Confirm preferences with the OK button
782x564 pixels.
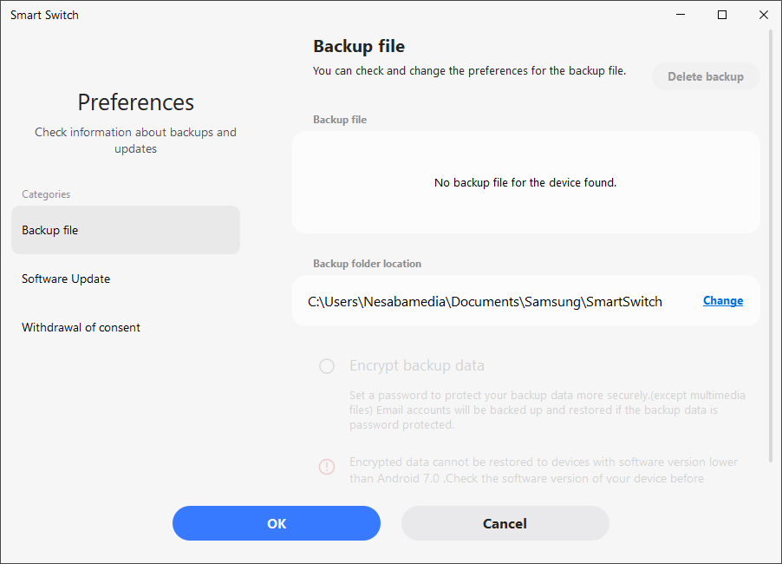pyautogui.click(x=276, y=523)
